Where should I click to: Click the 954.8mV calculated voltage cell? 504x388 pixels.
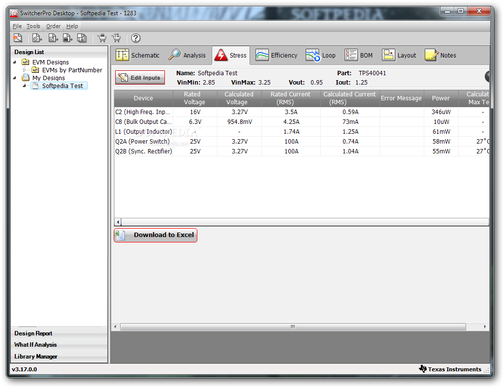pos(240,122)
